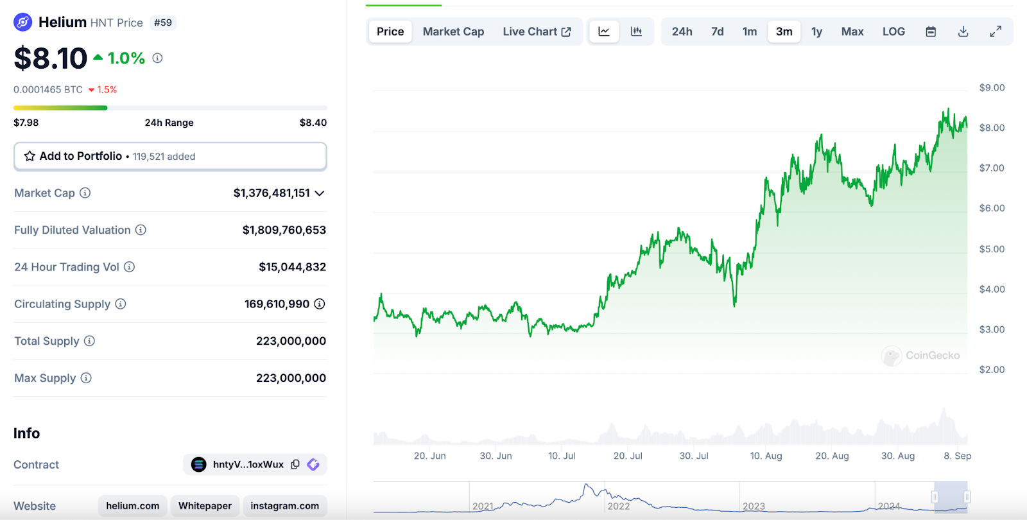Click the #59 rank badge
The height and width of the screenshot is (520, 1027).
[x=163, y=22]
